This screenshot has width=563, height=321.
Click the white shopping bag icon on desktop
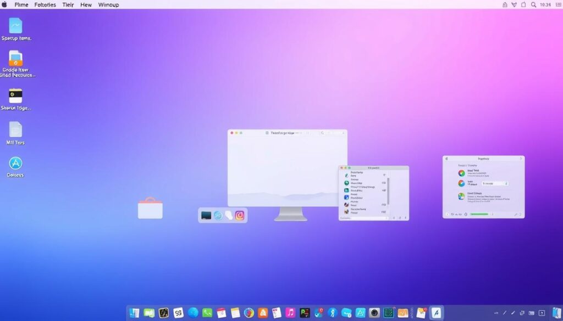click(150, 209)
